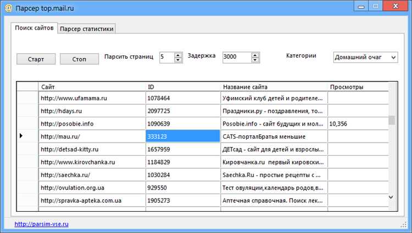
Task: Select the cell http://ovulation.org.ua
Action: pos(92,187)
